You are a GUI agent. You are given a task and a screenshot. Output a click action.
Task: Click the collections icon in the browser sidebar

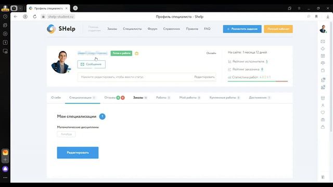[5, 25]
